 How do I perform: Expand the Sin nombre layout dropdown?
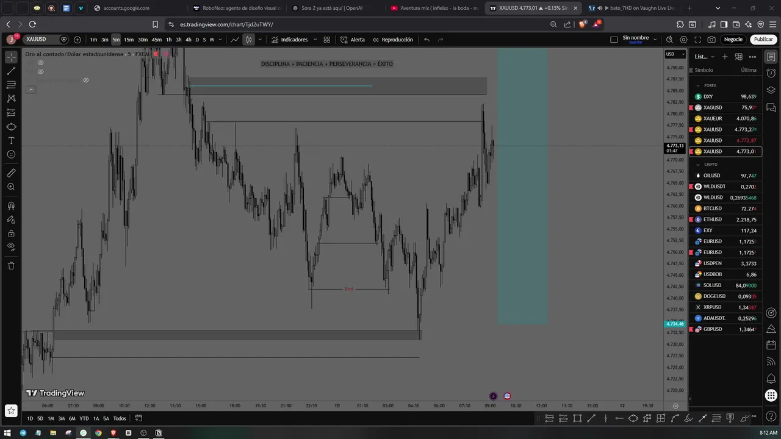point(655,40)
